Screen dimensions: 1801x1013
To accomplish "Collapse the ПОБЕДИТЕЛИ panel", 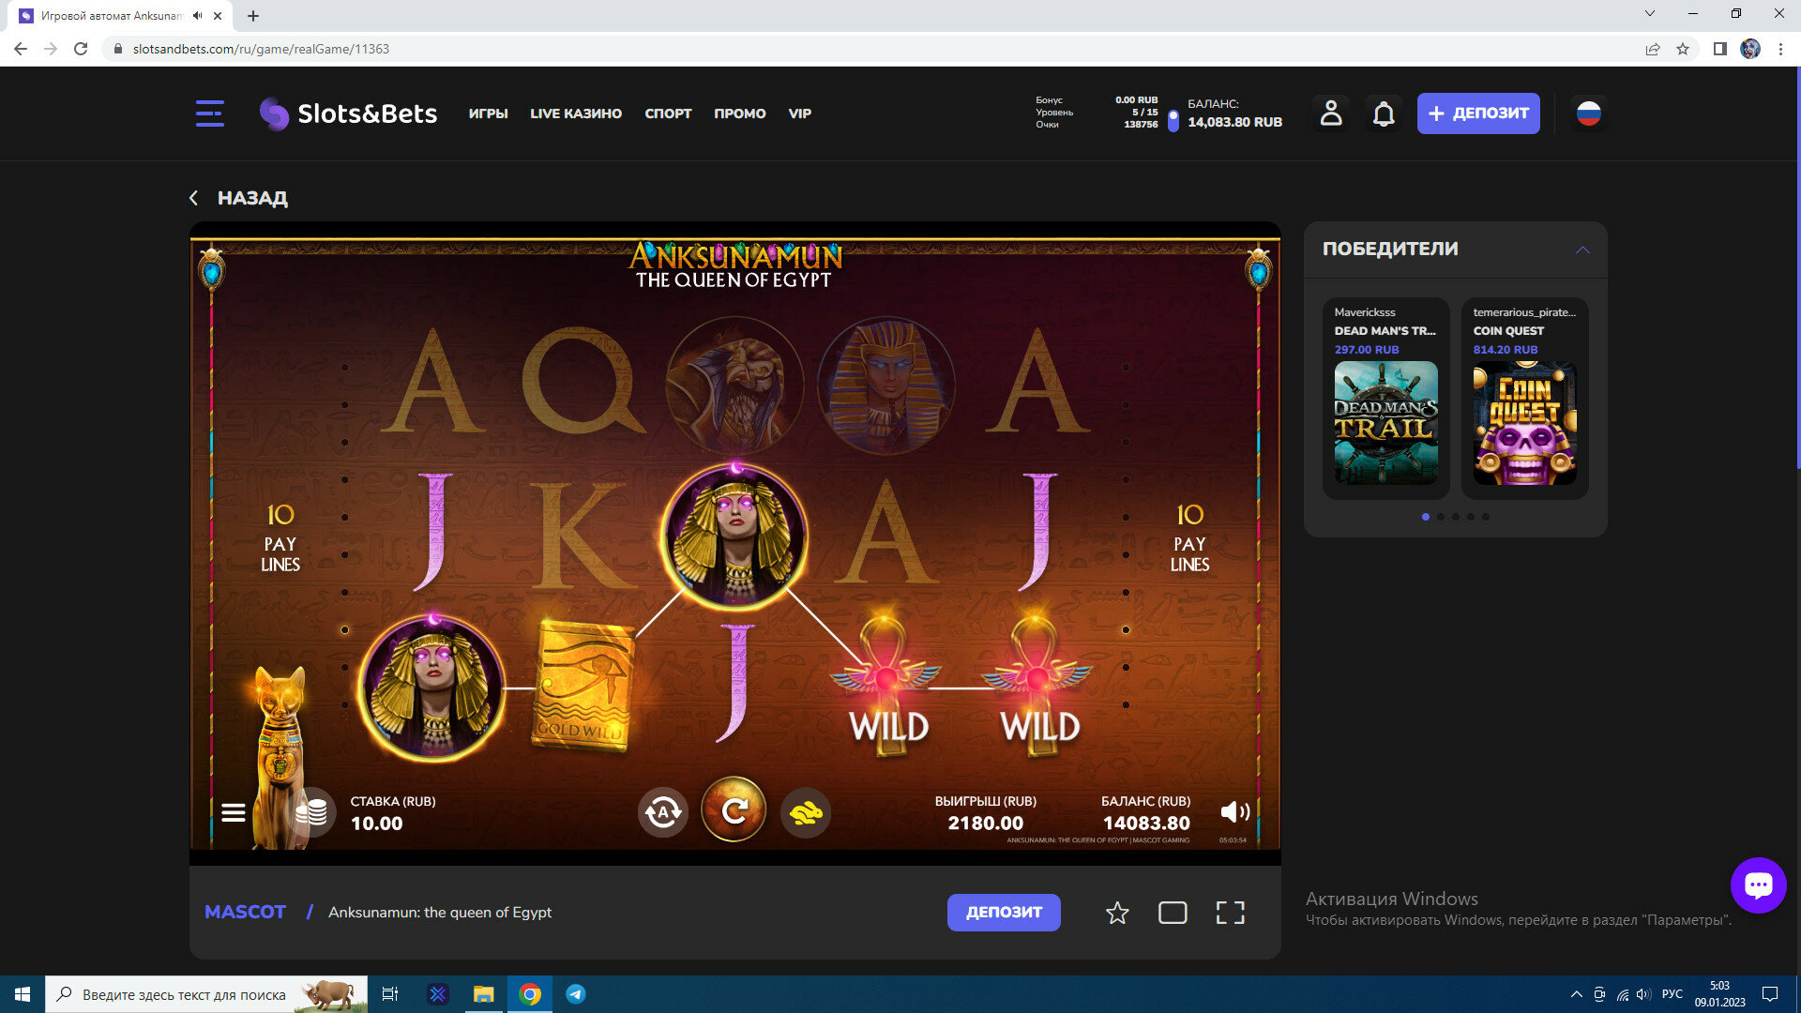I will pos(1582,249).
